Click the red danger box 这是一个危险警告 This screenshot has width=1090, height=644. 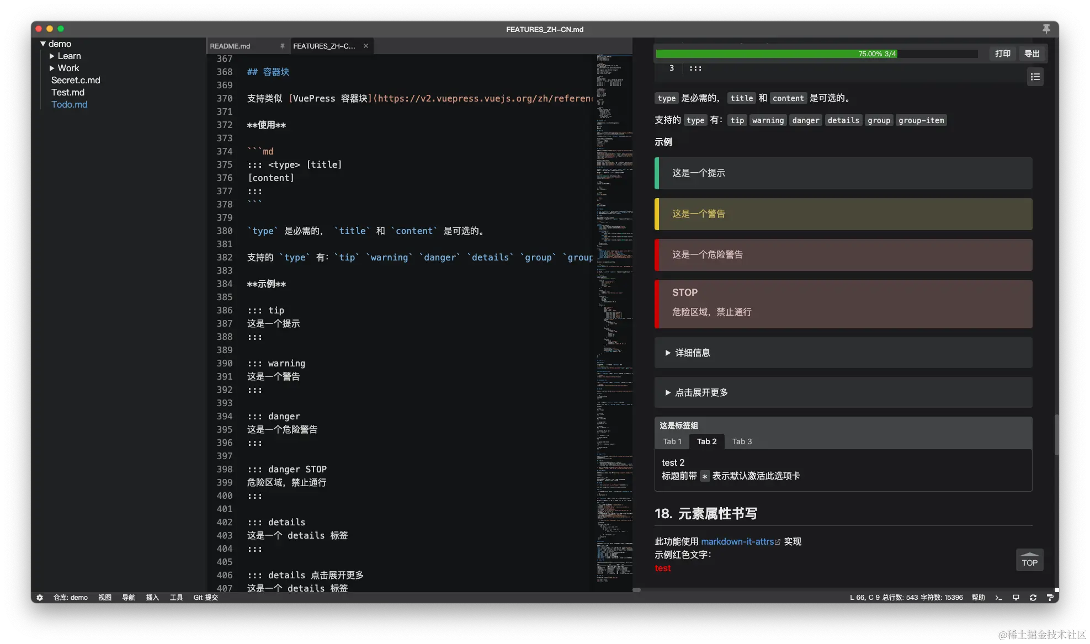(x=843, y=255)
